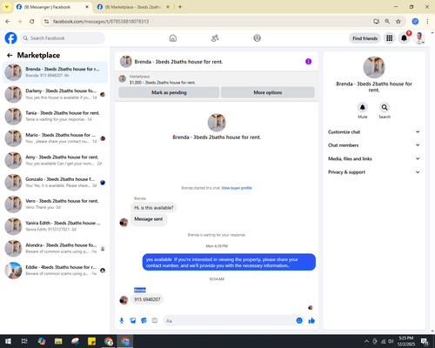Choose a sticker from the composer
Screen dimensions: 435x348
[144, 320]
